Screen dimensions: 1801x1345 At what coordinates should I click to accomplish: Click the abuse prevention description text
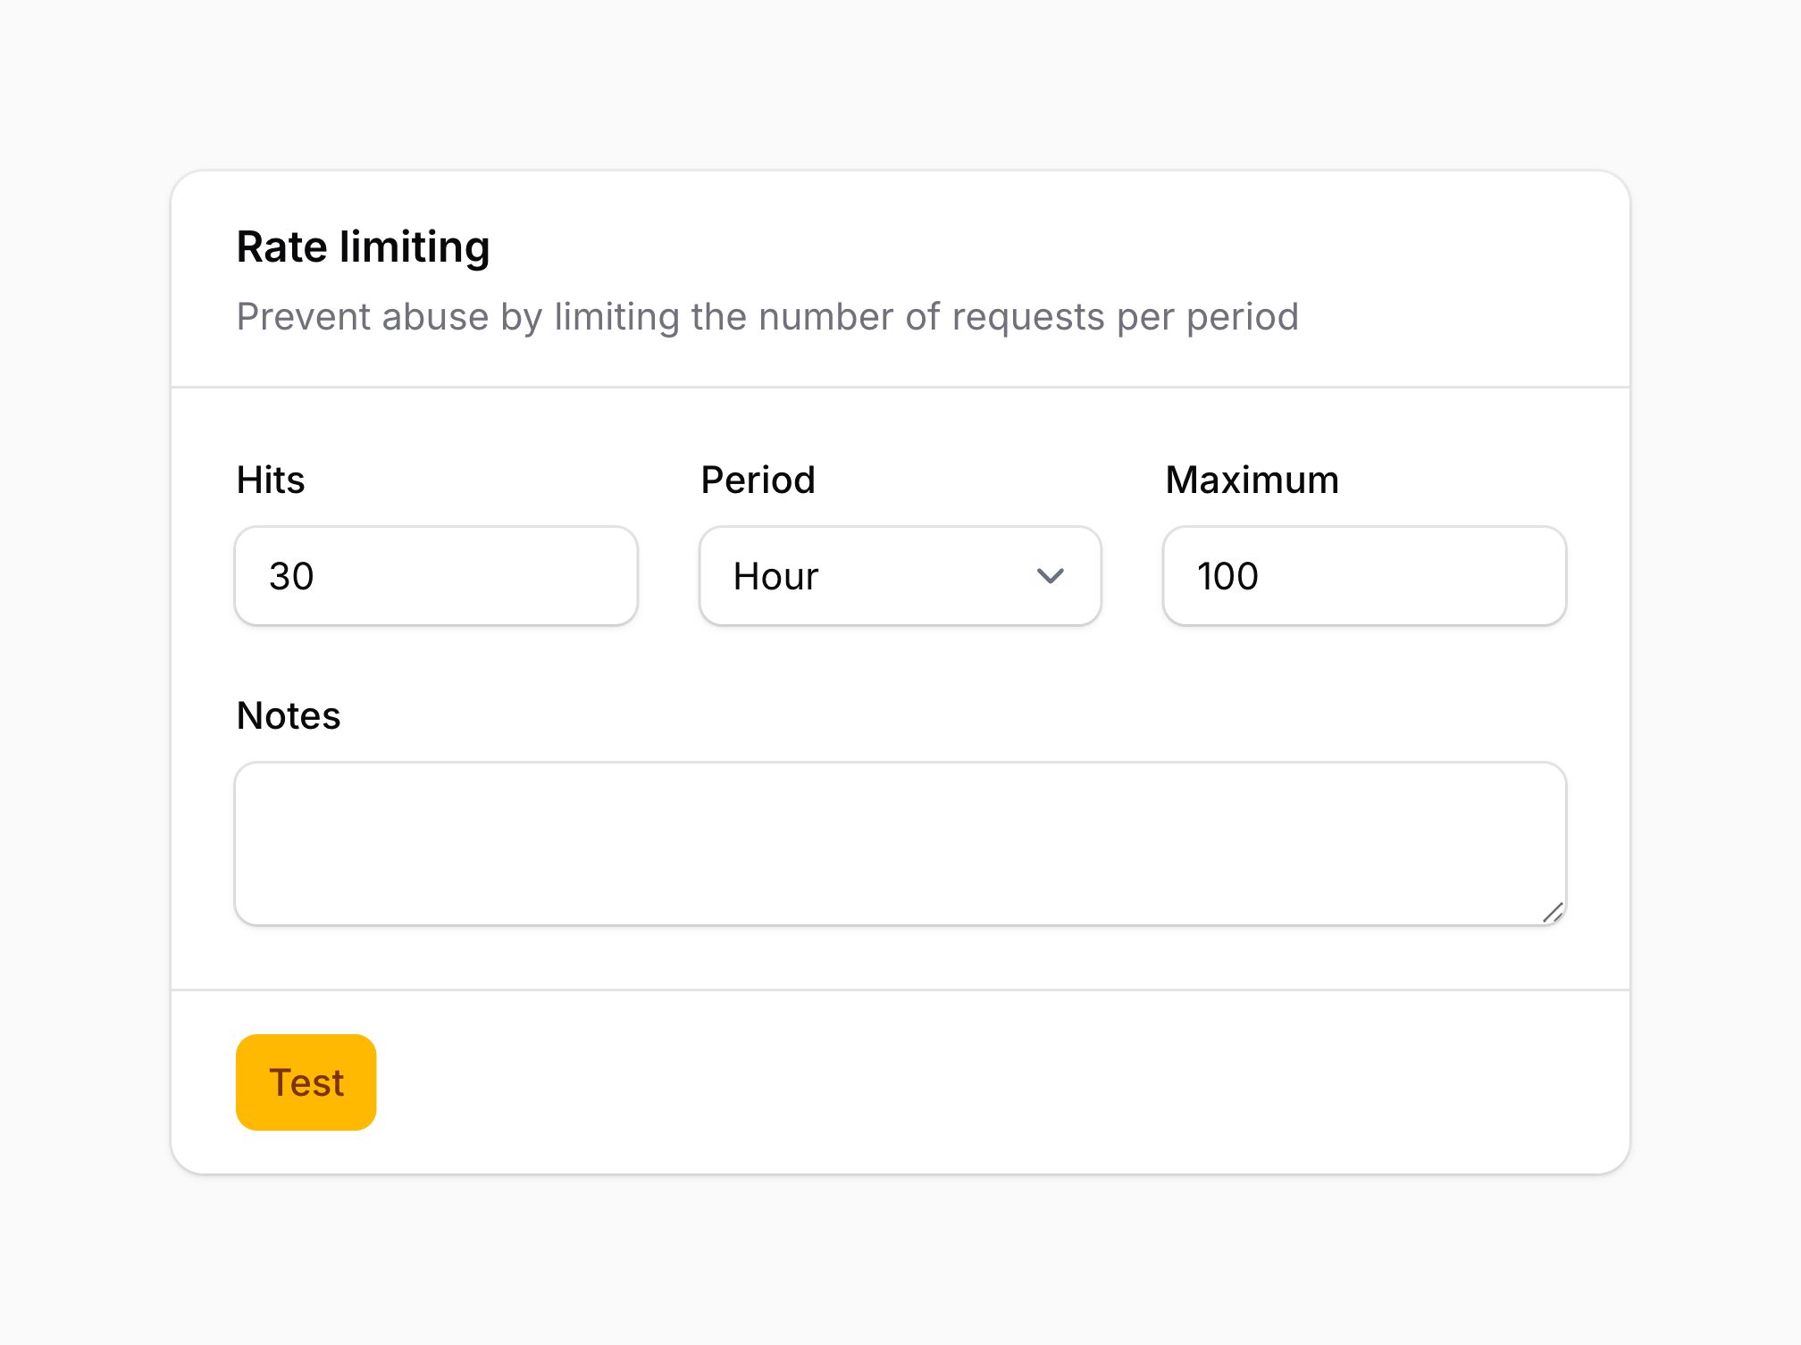click(768, 316)
